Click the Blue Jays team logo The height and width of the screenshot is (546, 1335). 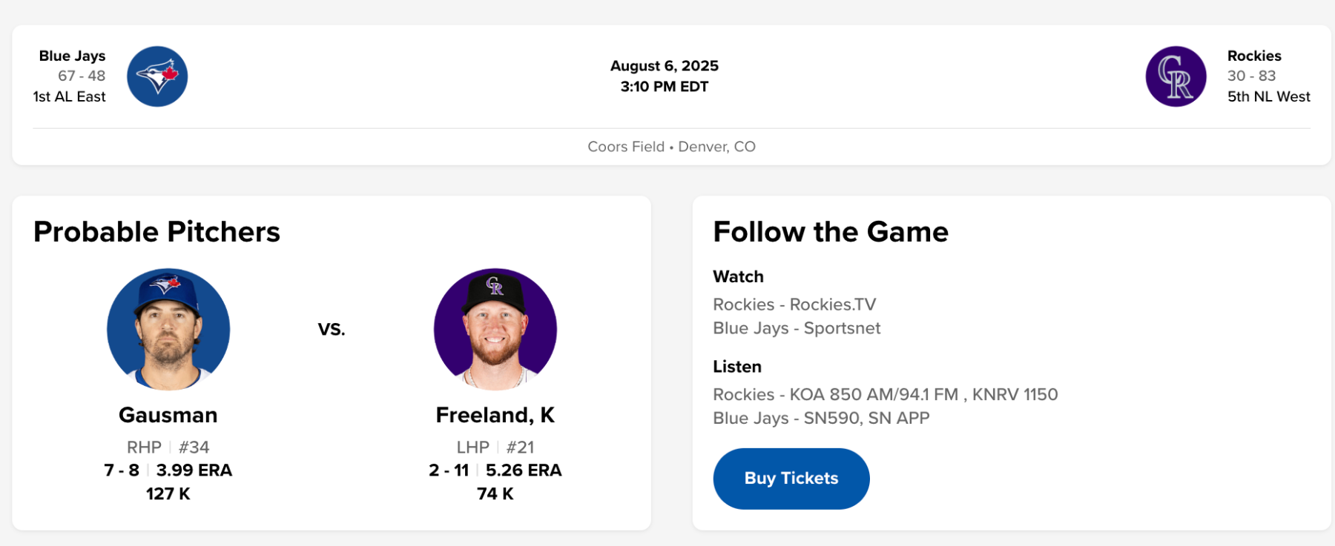tap(157, 76)
